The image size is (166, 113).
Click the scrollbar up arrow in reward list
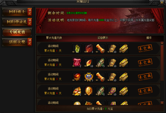(x=162, y=43)
